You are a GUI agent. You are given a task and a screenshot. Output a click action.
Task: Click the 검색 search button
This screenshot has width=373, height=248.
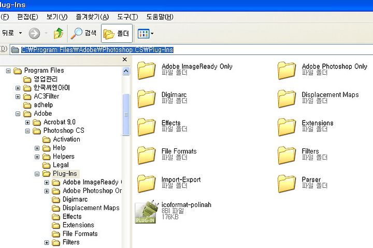84,33
